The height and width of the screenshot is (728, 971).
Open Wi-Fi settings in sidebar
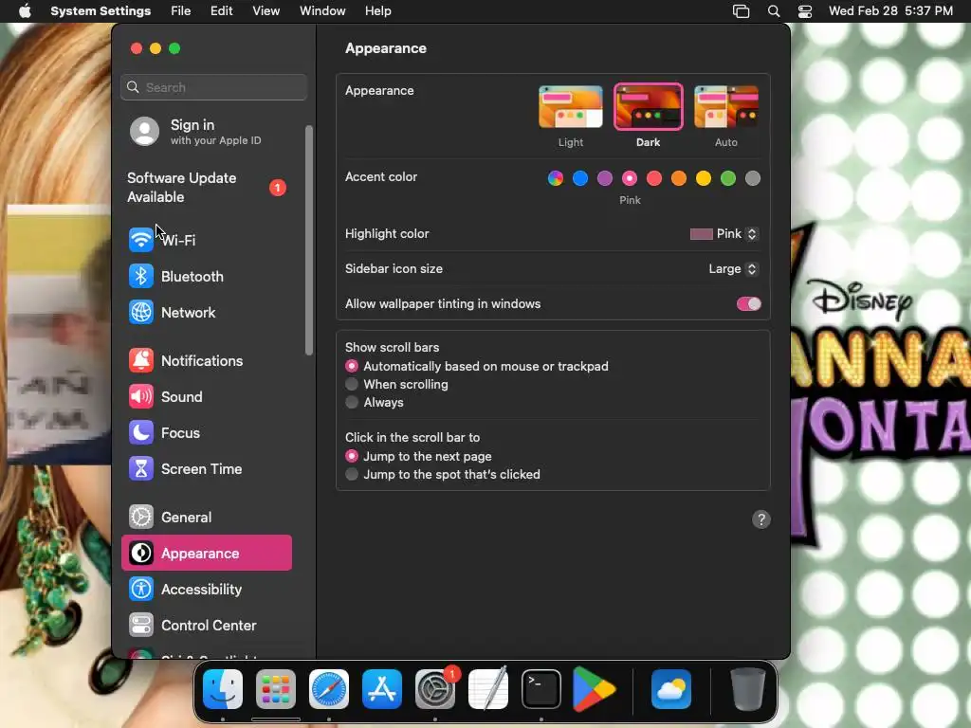(206, 240)
